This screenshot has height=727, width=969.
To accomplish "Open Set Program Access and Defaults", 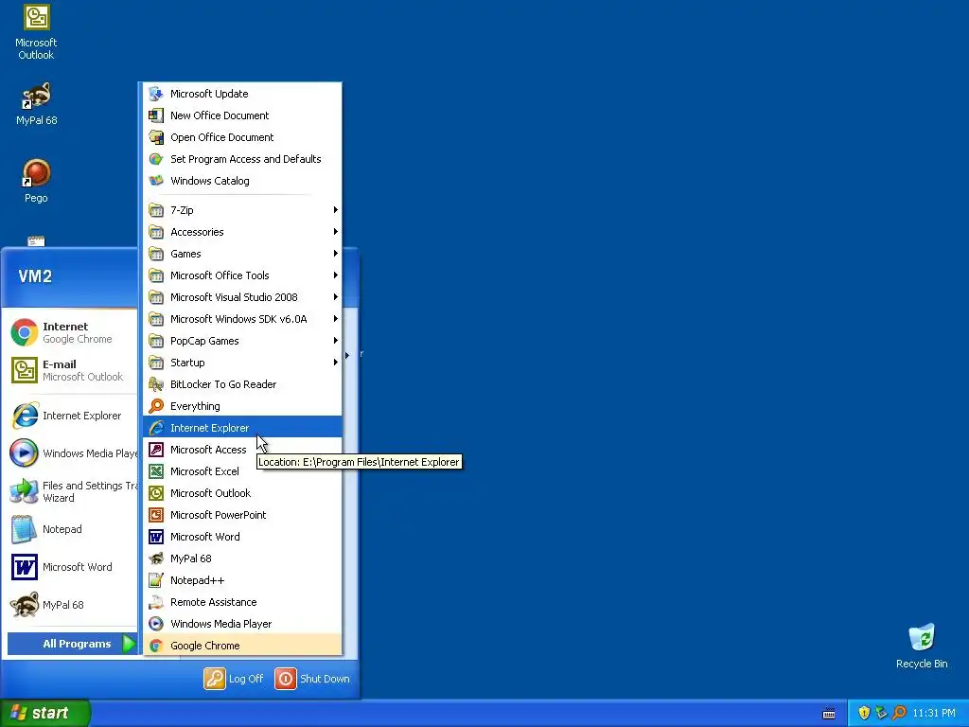I will coord(242,159).
